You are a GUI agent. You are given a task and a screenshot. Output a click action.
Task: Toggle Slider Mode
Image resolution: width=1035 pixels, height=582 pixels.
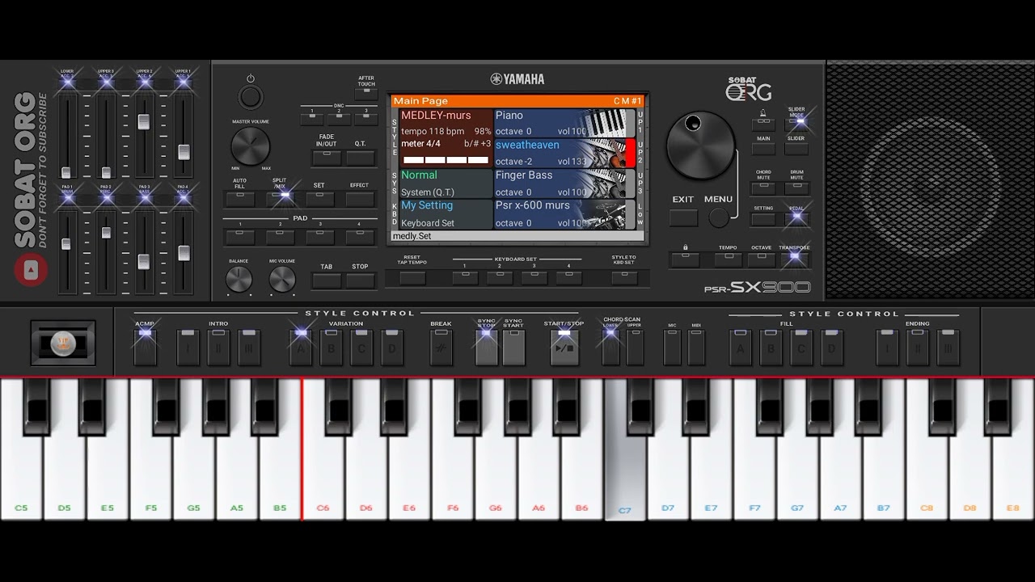pos(796,125)
